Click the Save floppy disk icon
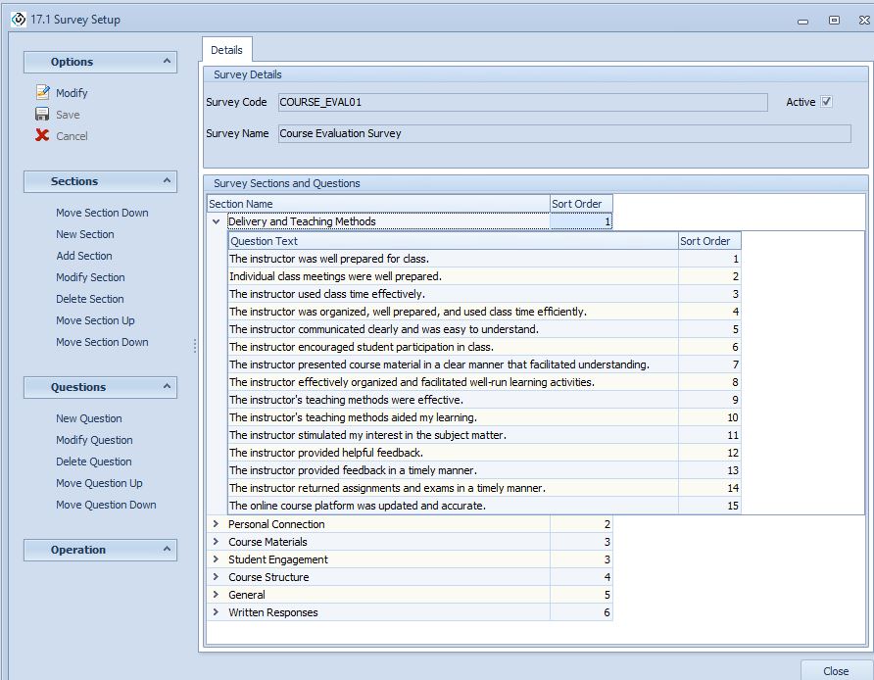The image size is (874, 680). point(42,115)
